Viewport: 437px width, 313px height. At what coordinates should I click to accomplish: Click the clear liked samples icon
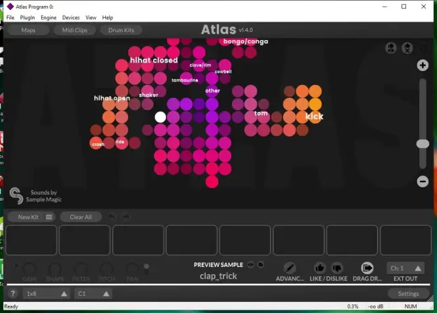(407, 48)
